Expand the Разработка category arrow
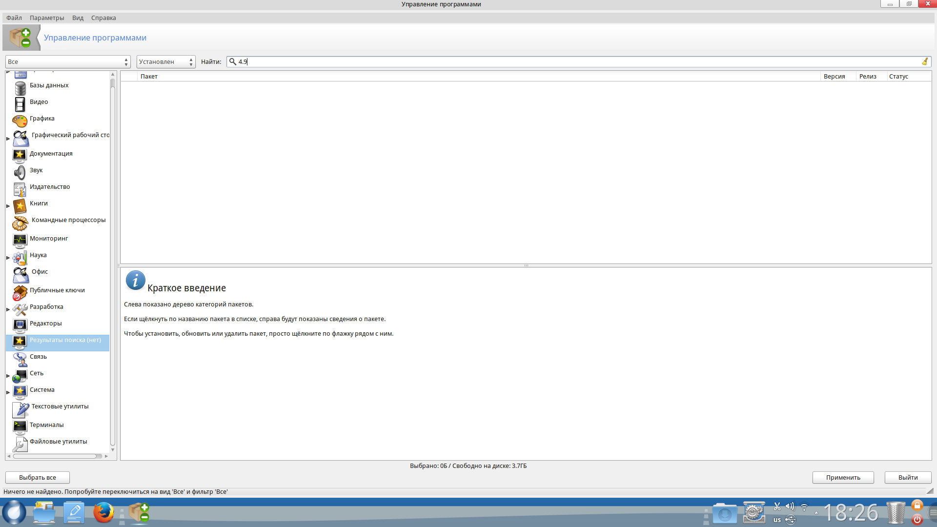The height and width of the screenshot is (527, 937). (x=8, y=309)
